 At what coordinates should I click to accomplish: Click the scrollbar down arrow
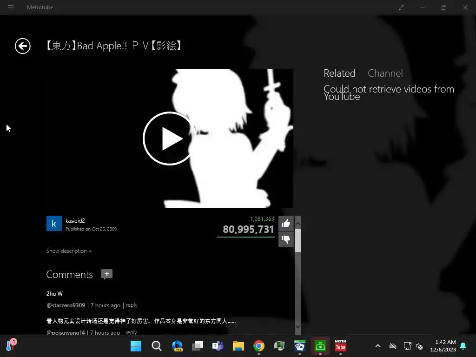click(298, 327)
